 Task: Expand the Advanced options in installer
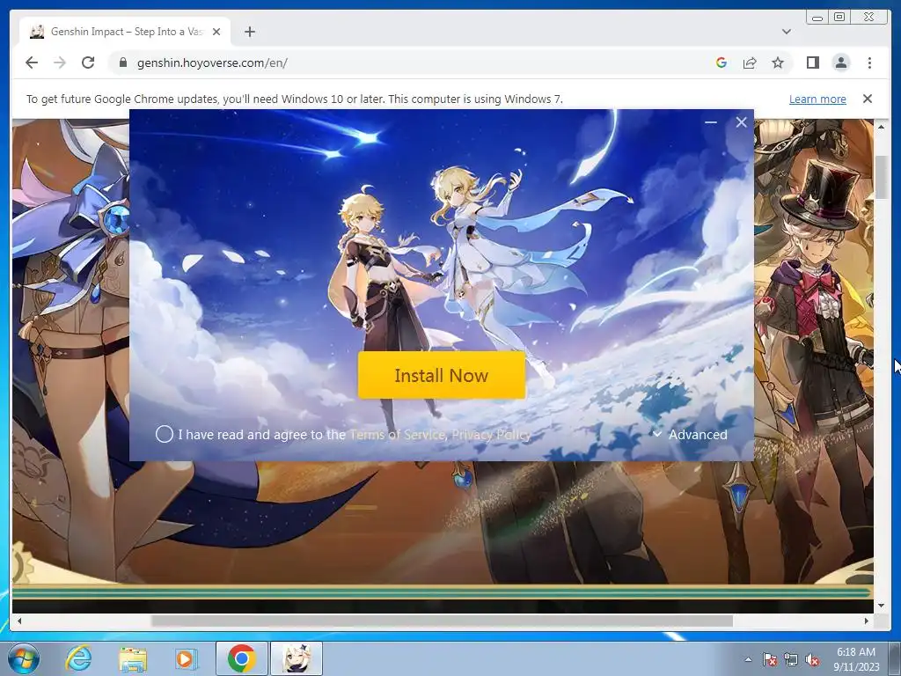[x=690, y=435]
